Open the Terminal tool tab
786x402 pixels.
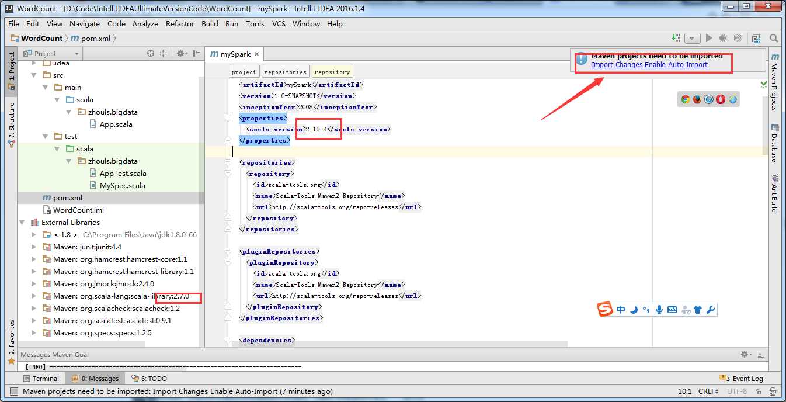point(41,379)
